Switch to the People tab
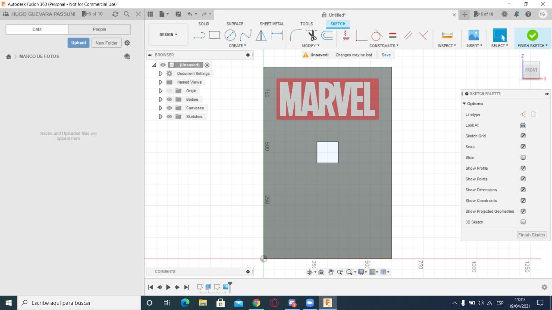The image size is (552, 310). (99, 29)
